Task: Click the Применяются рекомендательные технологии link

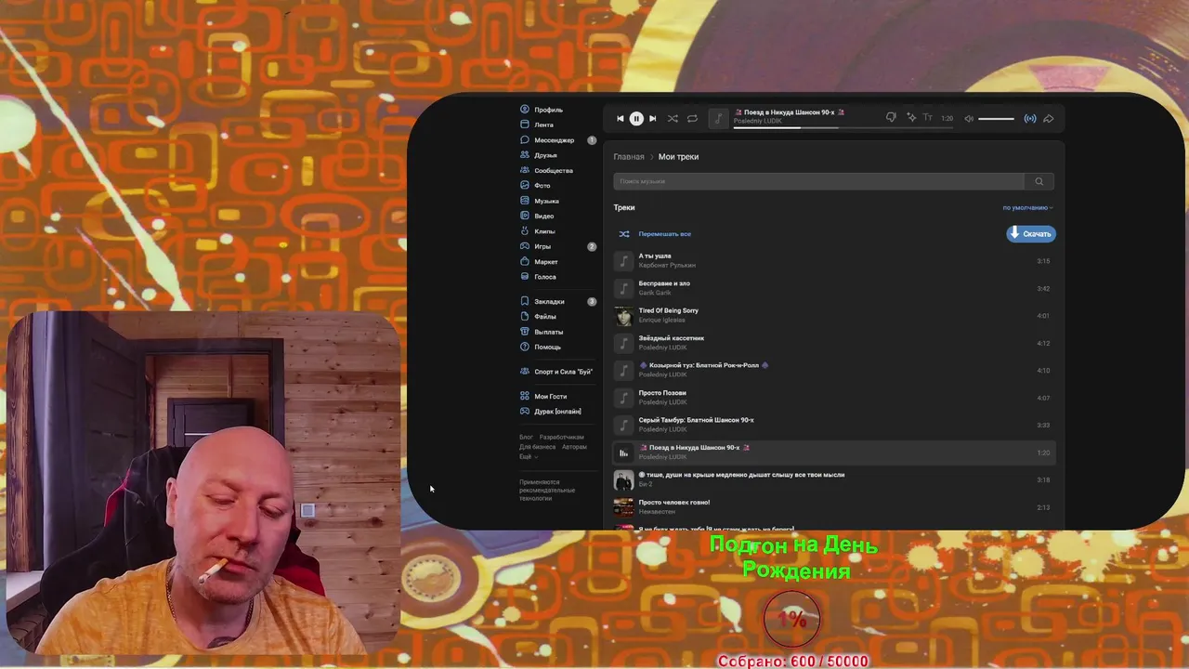Action: pyautogui.click(x=547, y=491)
